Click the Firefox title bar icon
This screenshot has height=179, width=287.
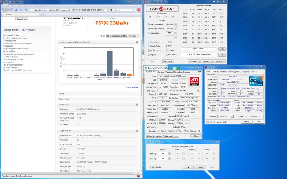click(x=3, y=2)
